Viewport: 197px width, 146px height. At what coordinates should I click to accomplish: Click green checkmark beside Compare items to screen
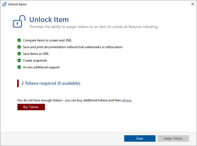(x=19, y=40)
